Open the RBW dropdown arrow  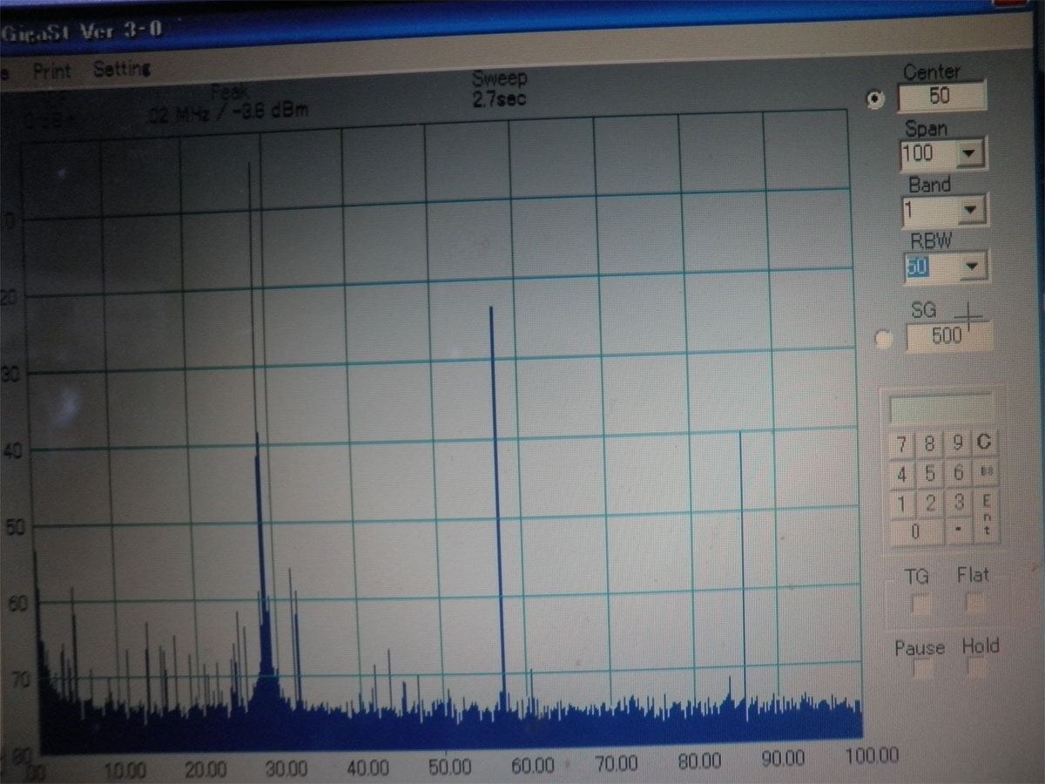[x=973, y=267]
